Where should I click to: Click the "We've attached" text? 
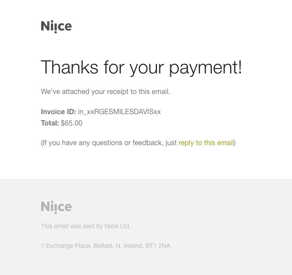point(63,91)
